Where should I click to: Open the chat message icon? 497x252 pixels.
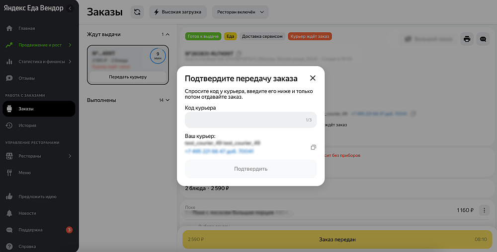[483, 39]
